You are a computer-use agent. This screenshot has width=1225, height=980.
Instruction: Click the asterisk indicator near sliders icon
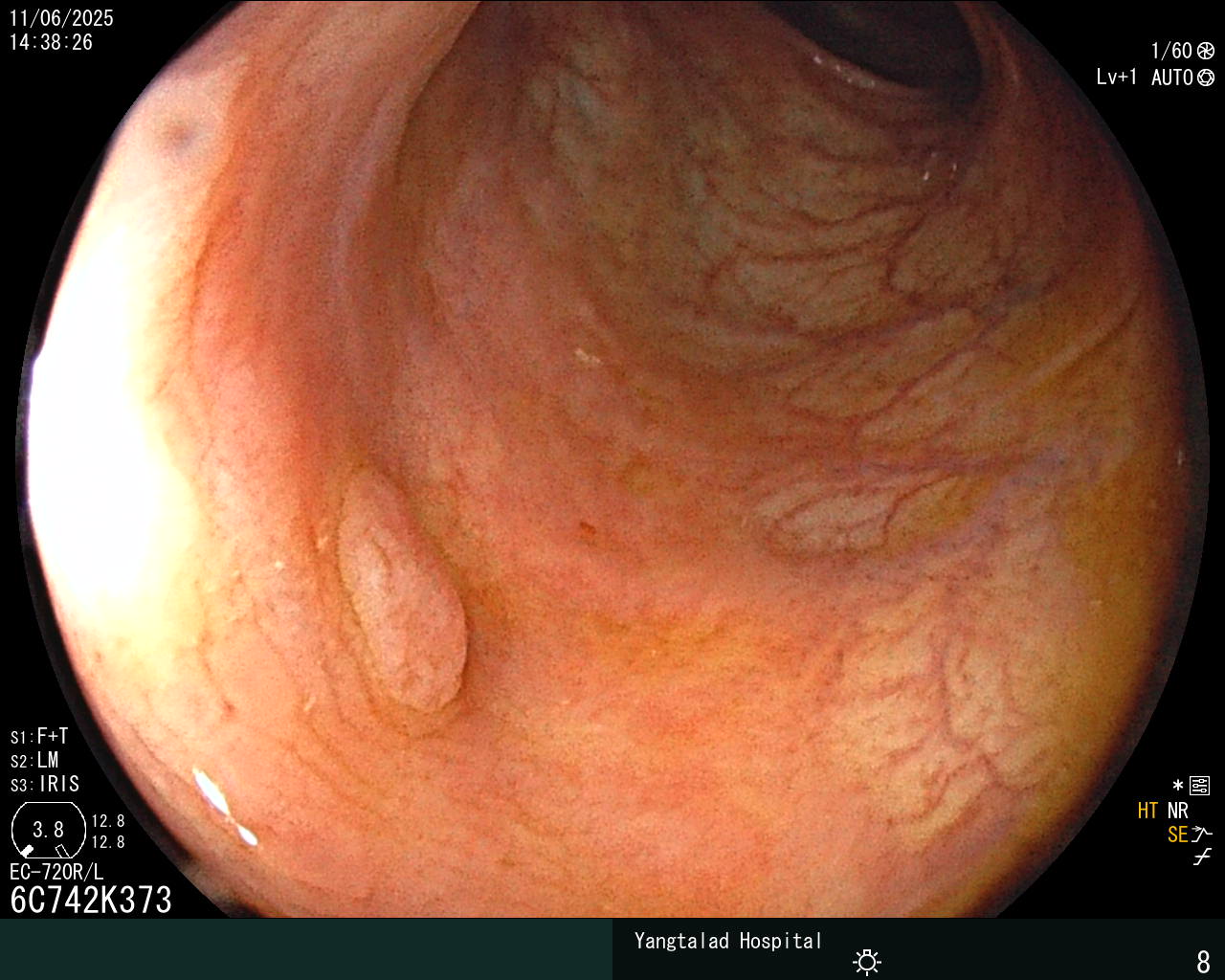pos(1178,786)
